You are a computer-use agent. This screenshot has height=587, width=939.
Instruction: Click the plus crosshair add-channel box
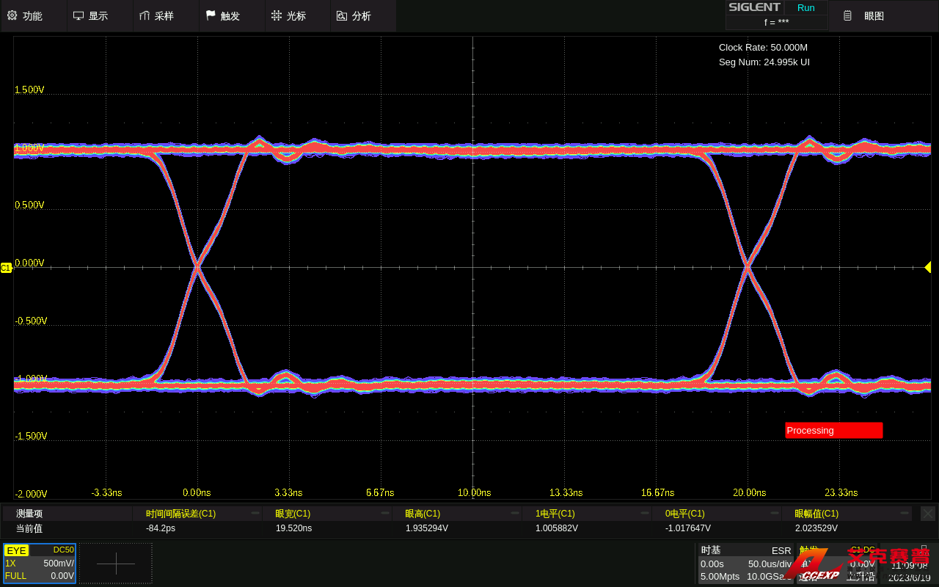[116, 564]
